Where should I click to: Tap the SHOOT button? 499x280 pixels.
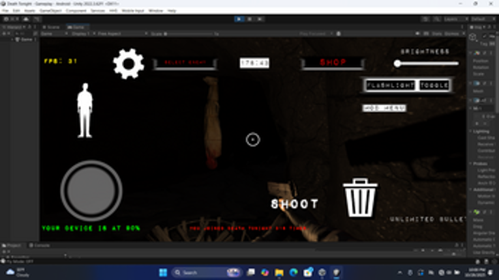[295, 204]
